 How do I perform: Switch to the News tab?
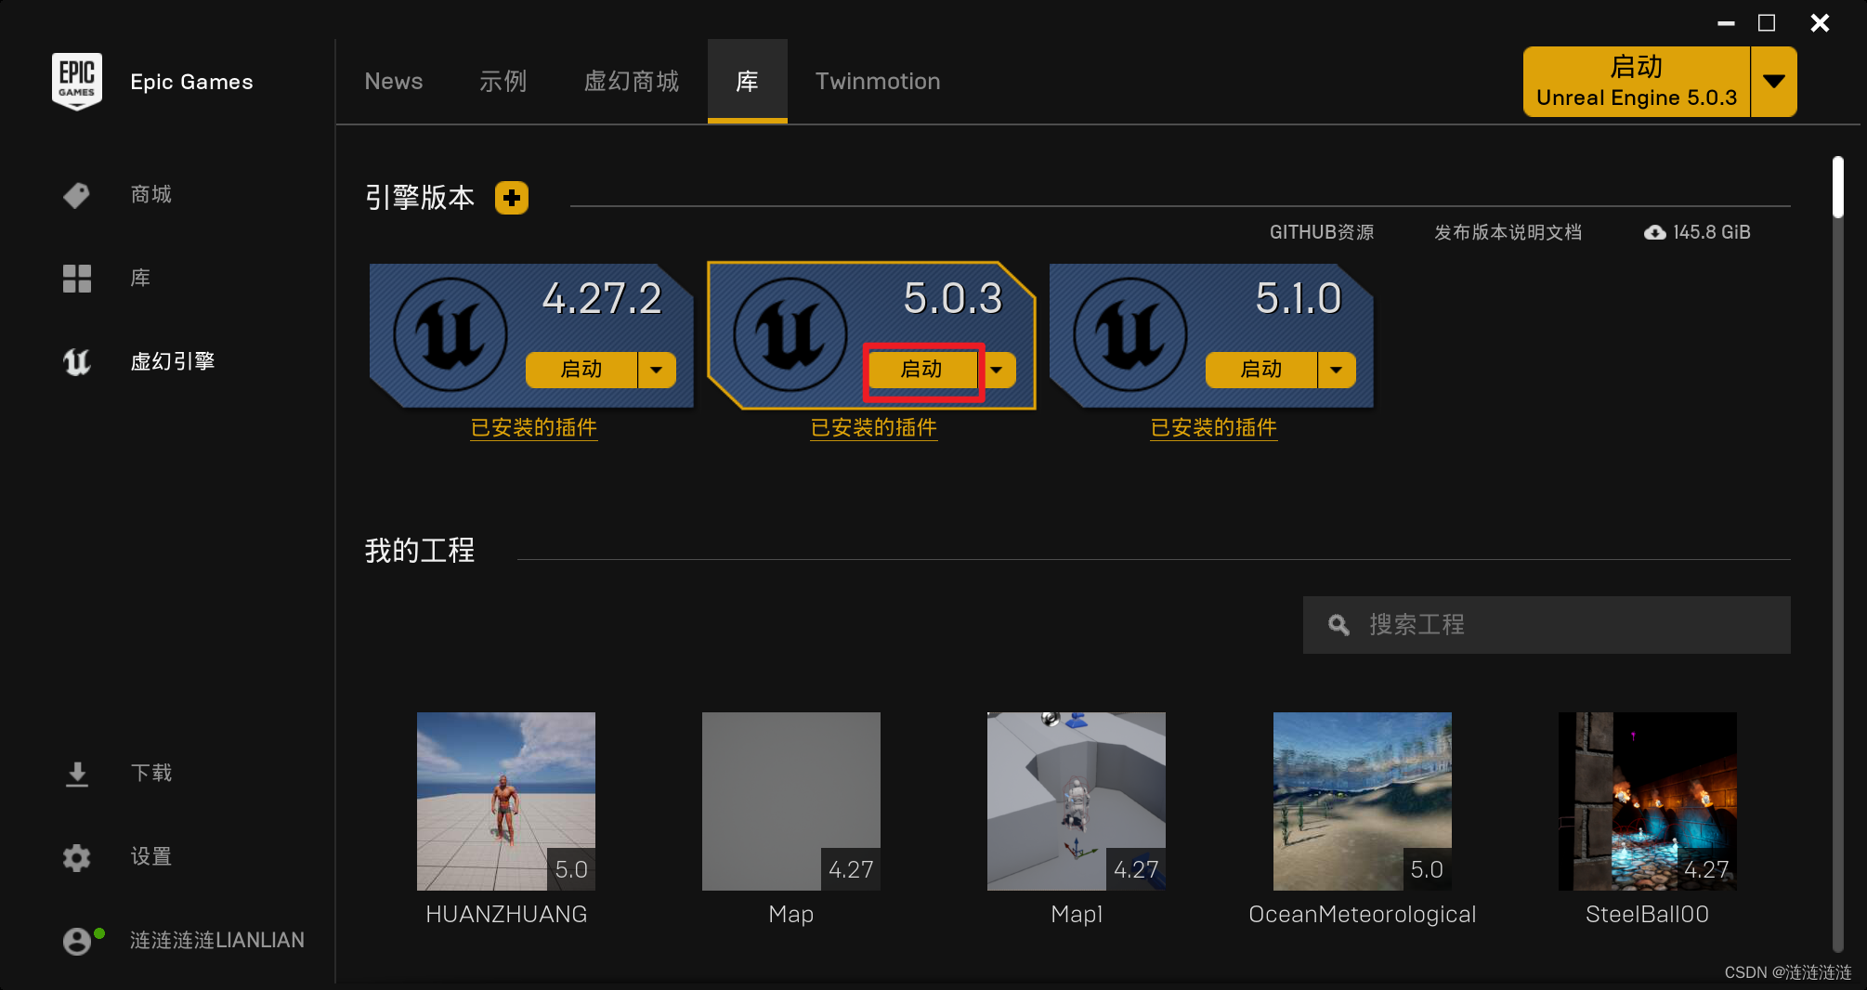tap(394, 82)
